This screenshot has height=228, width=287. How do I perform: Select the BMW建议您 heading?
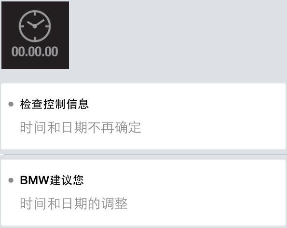click(52, 180)
